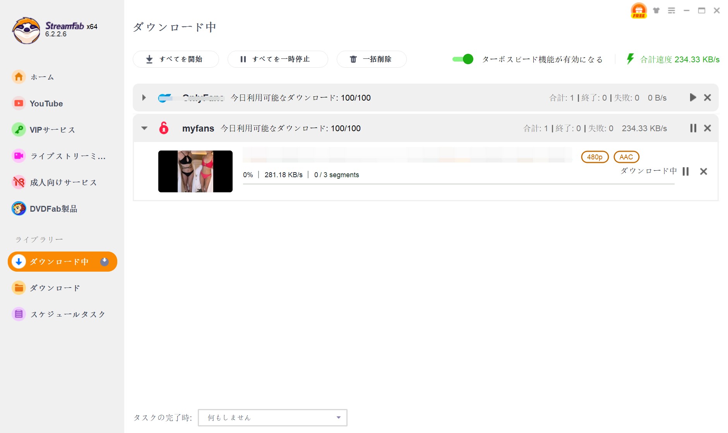The image size is (728, 433).
Task: Open the ホーム home page
Action: [33, 77]
